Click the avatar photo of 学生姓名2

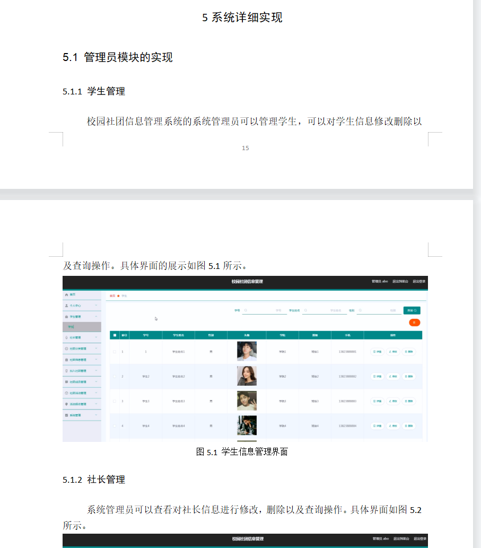[246, 376]
